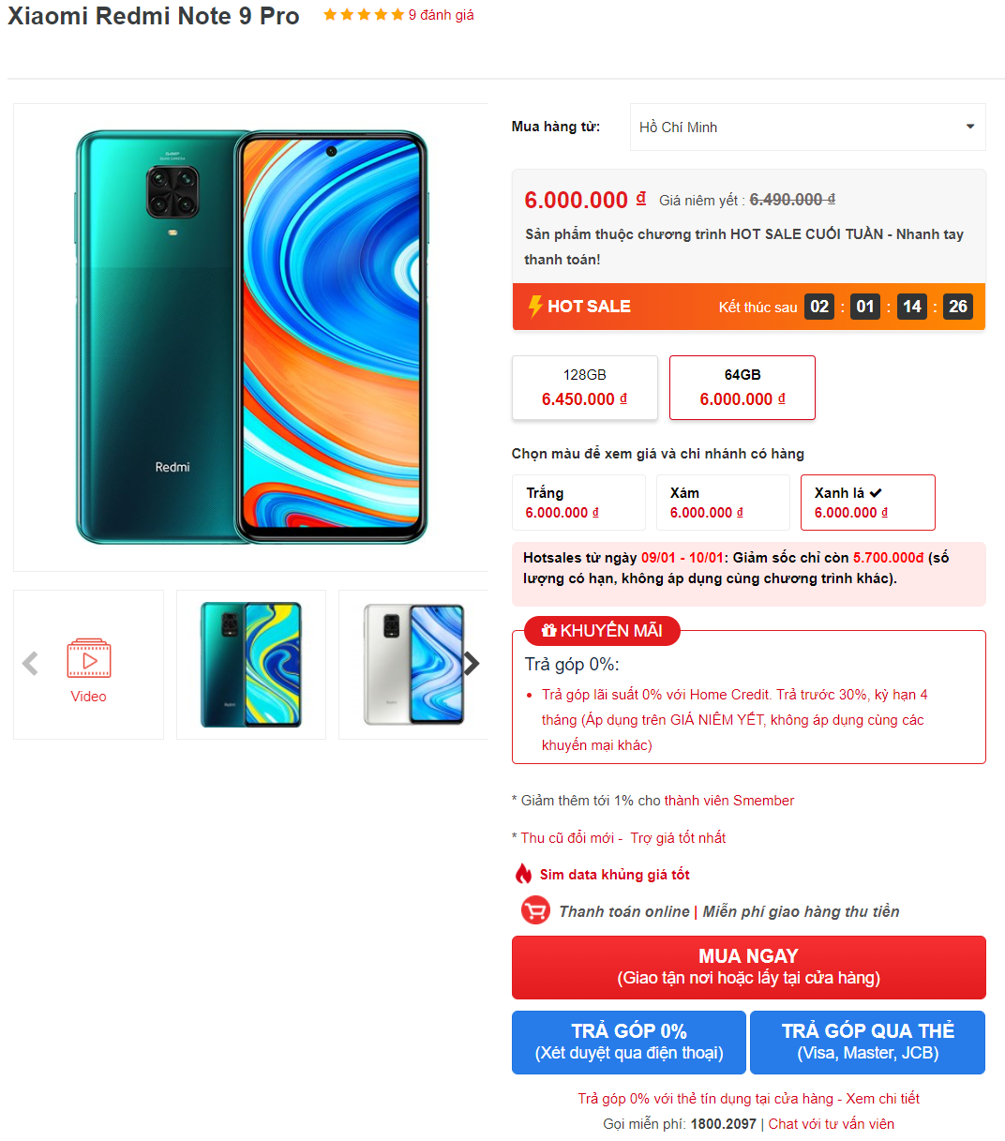
Task: Open the product Video thumbnail icon
Action: pyautogui.click(x=89, y=659)
